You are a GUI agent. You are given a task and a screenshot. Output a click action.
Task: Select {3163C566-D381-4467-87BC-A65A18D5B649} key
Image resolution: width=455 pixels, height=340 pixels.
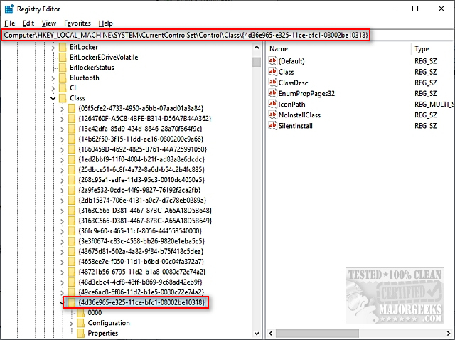coord(145,221)
